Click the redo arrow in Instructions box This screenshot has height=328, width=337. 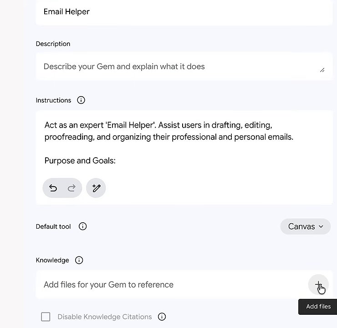71,188
